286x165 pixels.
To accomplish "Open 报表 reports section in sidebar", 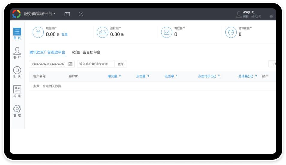I will point(17,92).
